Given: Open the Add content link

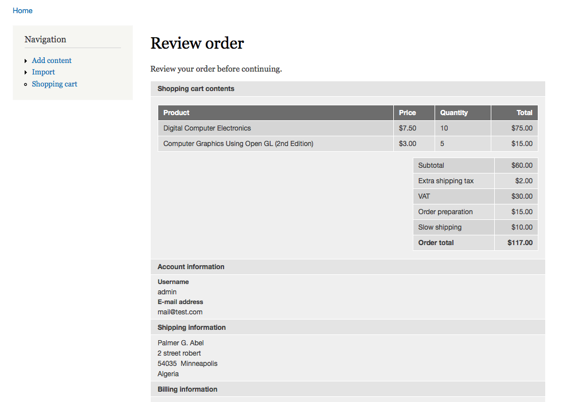Looking at the screenshot, I should [x=52, y=60].
